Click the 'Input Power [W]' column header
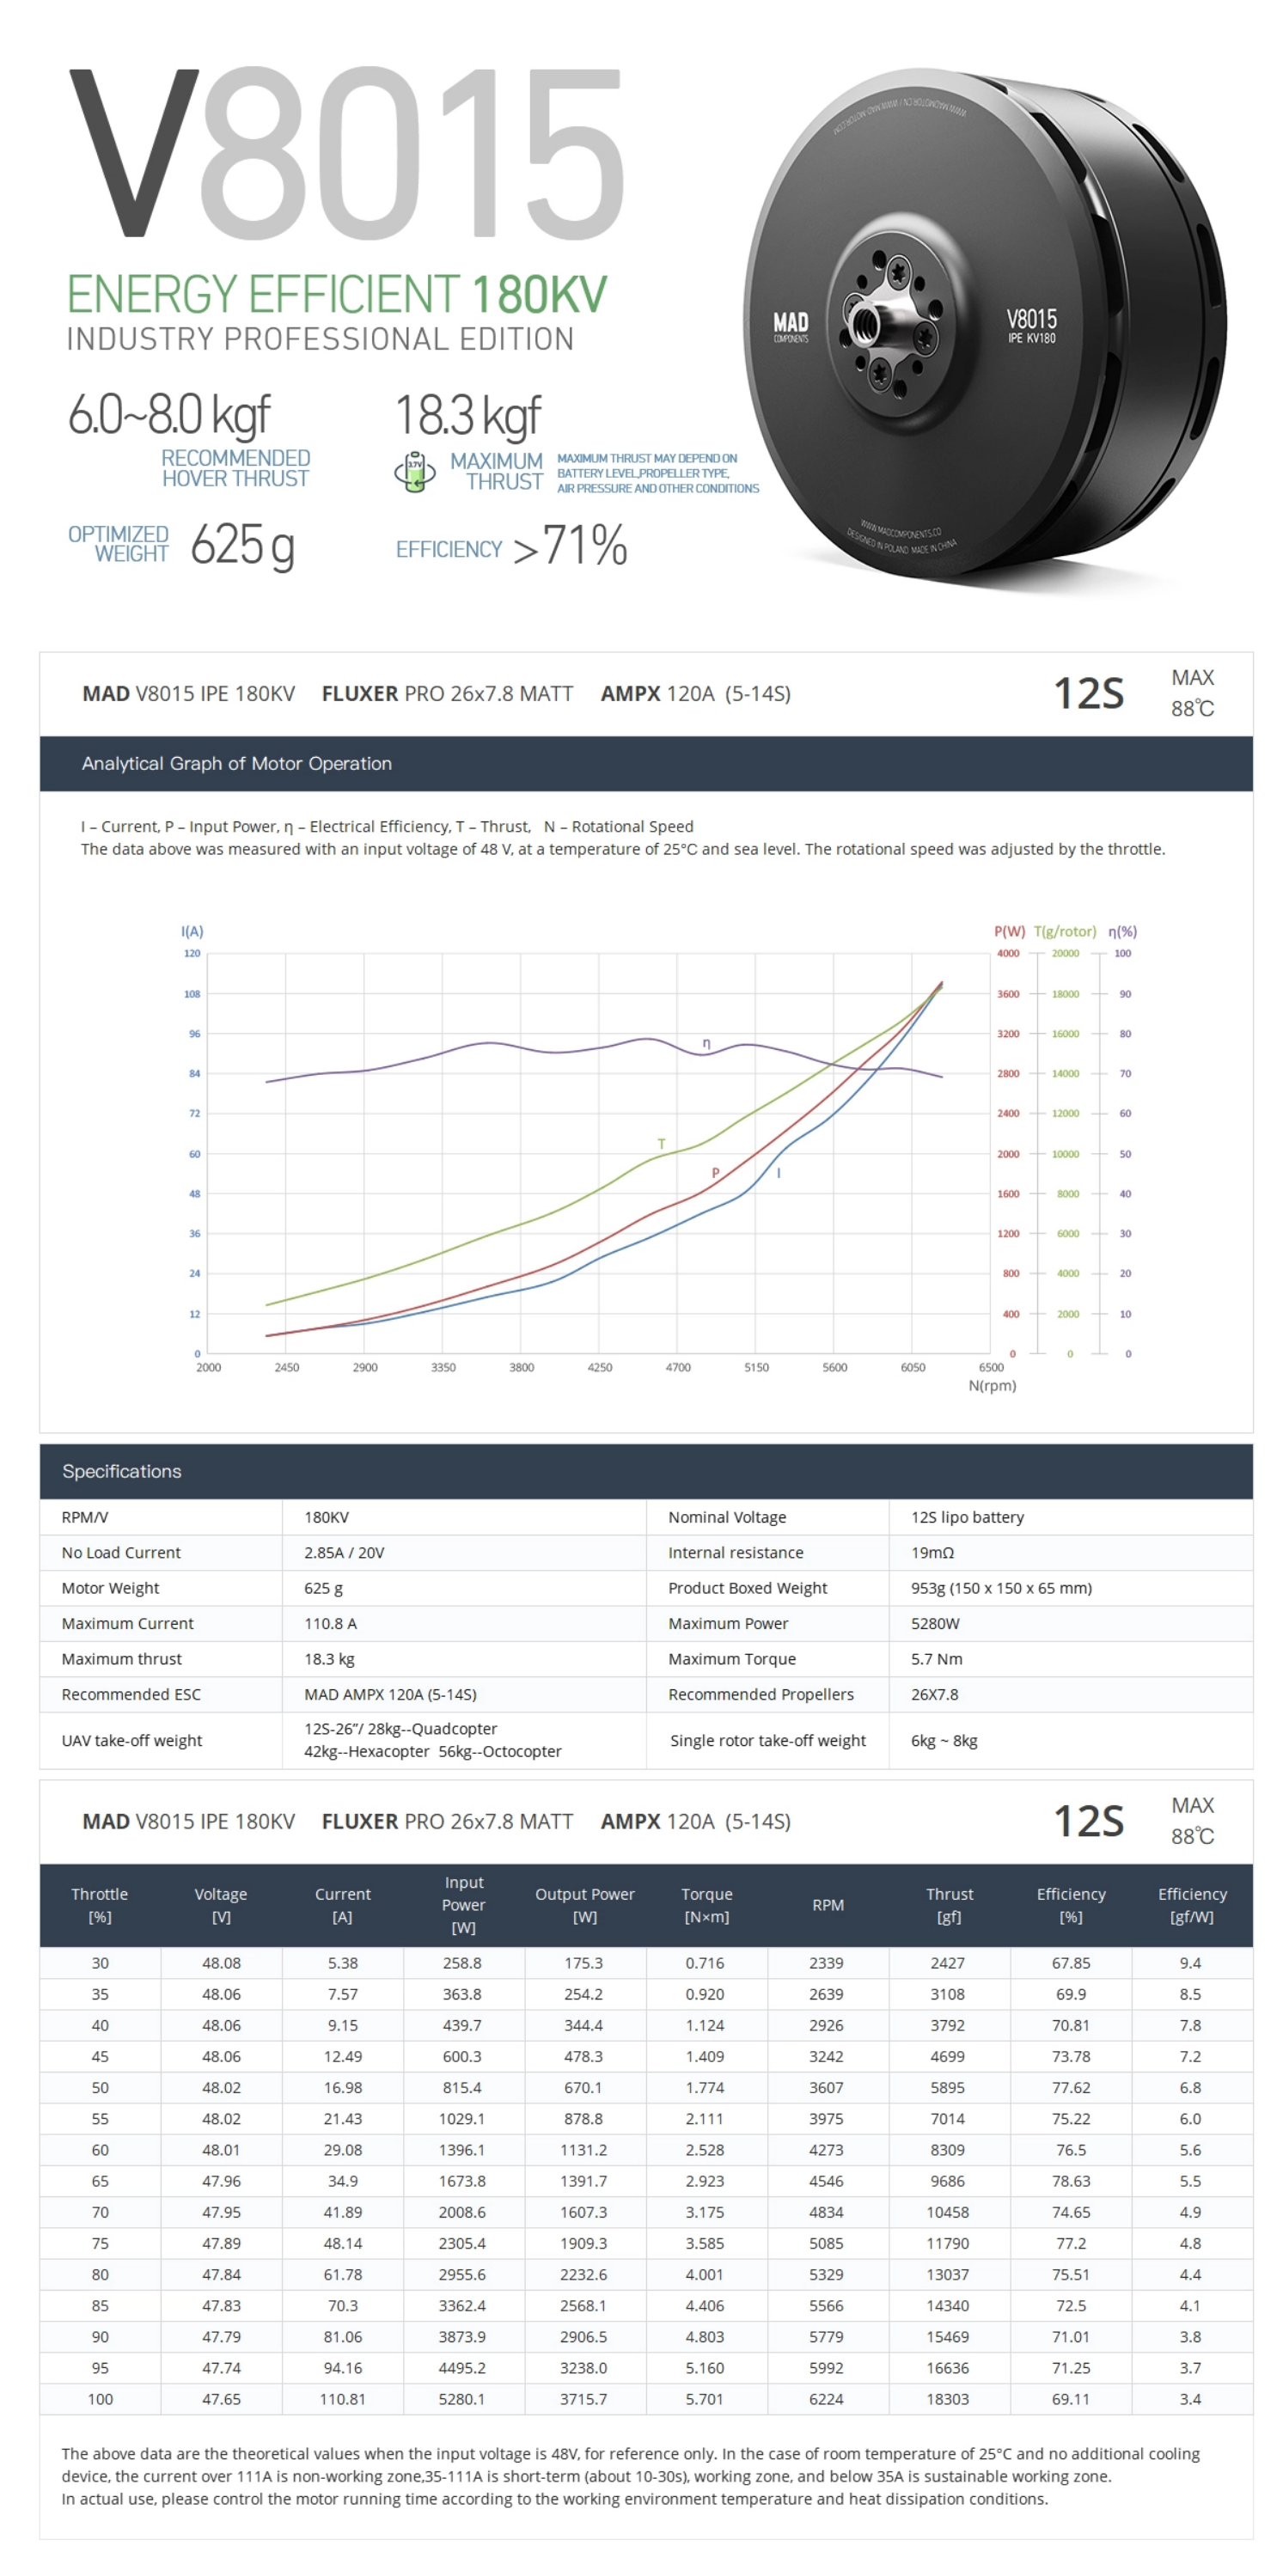This screenshot has width=1283, height=2576. [x=463, y=1905]
